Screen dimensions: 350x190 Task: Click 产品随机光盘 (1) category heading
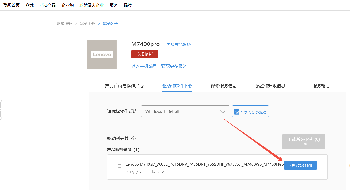pos(123,149)
